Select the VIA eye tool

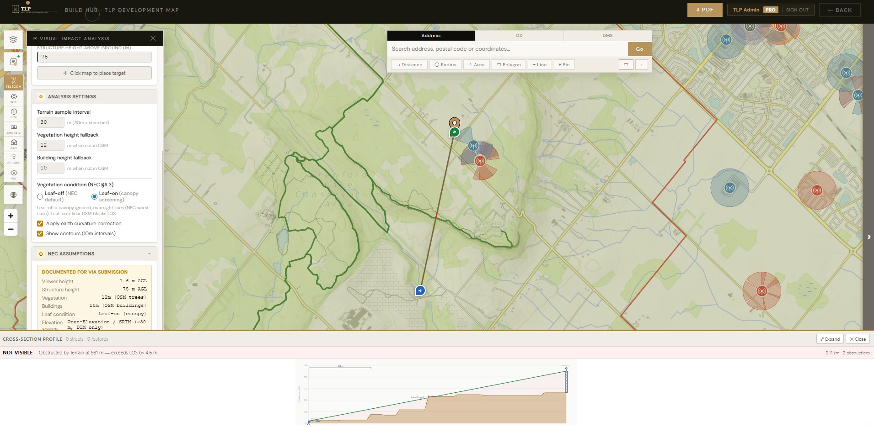[14, 174]
